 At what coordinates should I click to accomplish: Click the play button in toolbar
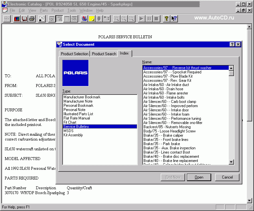tap(141, 19)
